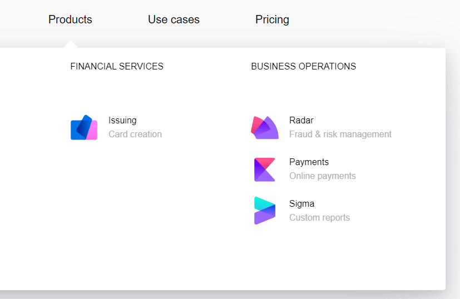Open the Radar product link

tap(301, 120)
